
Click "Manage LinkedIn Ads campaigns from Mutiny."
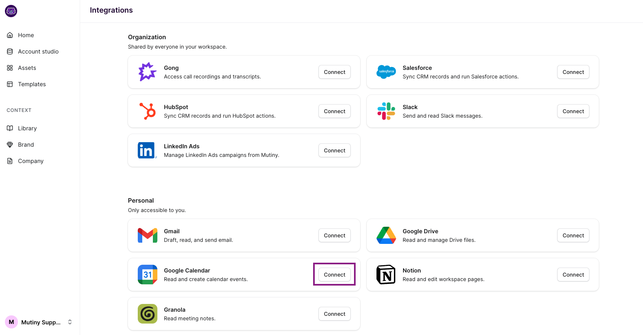pos(222,155)
